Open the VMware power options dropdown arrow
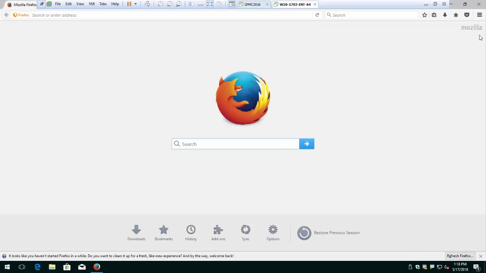Image resolution: width=486 pixels, height=273 pixels. pos(135,4)
